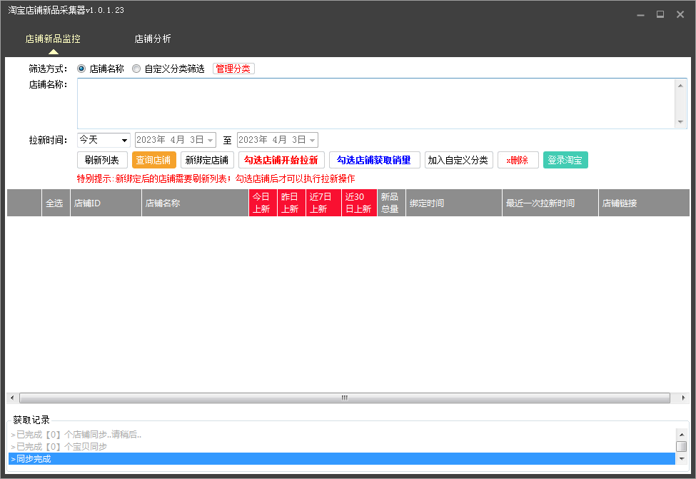The height and width of the screenshot is (479, 696).
Task: Click 勾选店铺获取销量 button
Action: pos(374,160)
